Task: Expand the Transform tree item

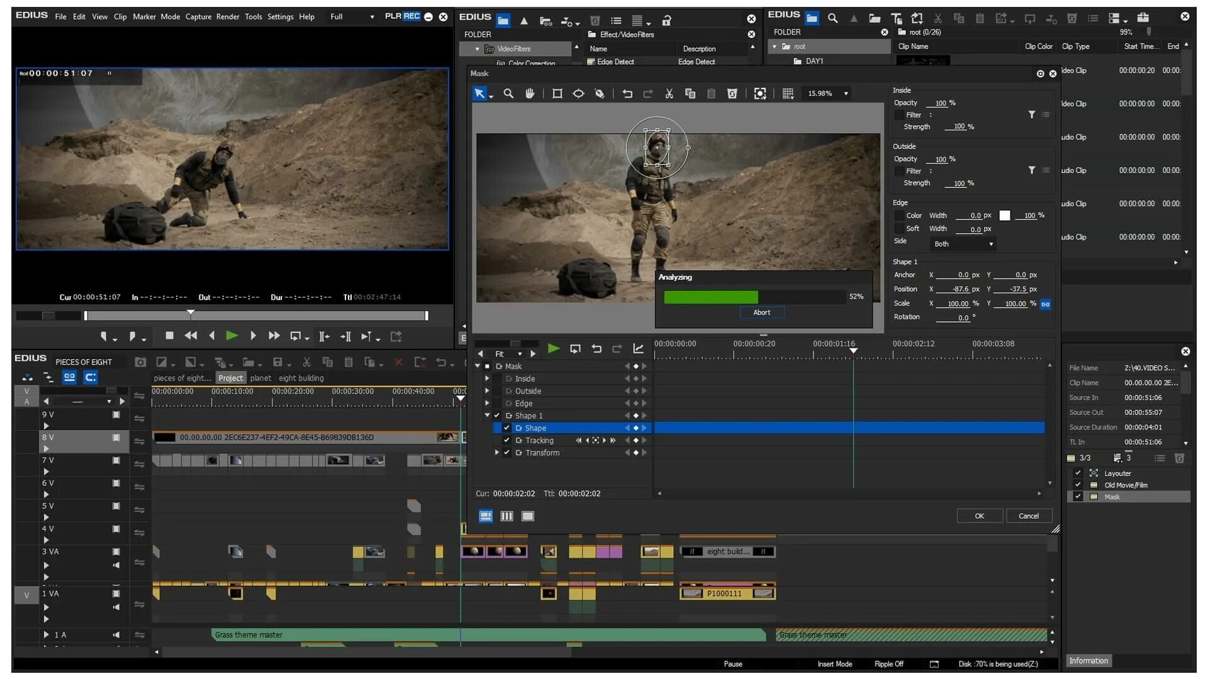Action: pos(497,453)
